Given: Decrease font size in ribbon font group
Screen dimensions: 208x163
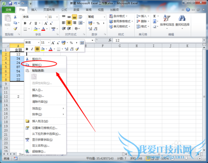Looking at the screenshot, I should point(51,23).
